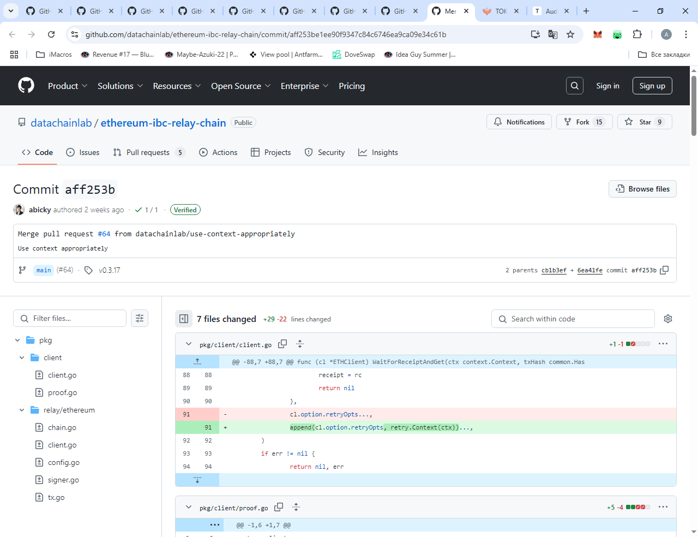This screenshot has width=698, height=537.
Task: Copy full commit SHA aff253b icon
Action: 664,270
